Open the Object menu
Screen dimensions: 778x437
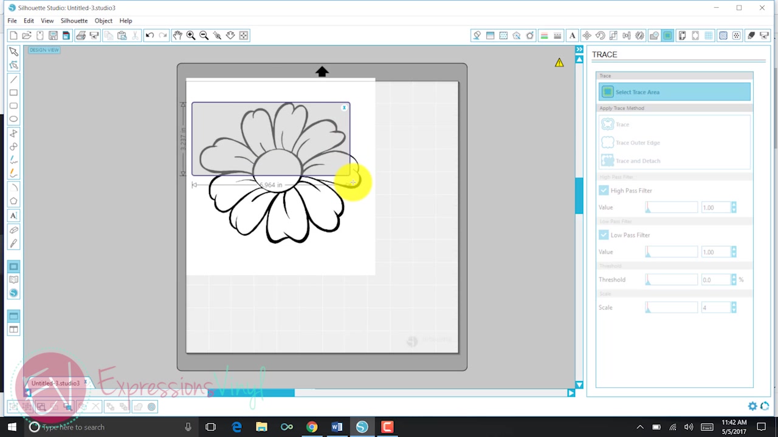pyautogui.click(x=103, y=21)
